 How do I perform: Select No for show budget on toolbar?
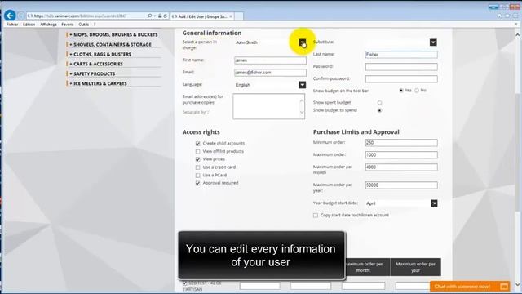pos(417,91)
